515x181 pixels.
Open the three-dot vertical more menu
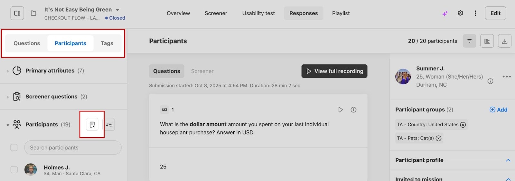475,13
